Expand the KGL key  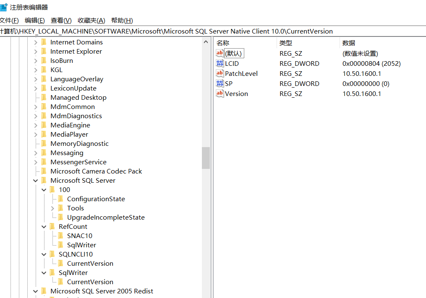[x=36, y=70]
